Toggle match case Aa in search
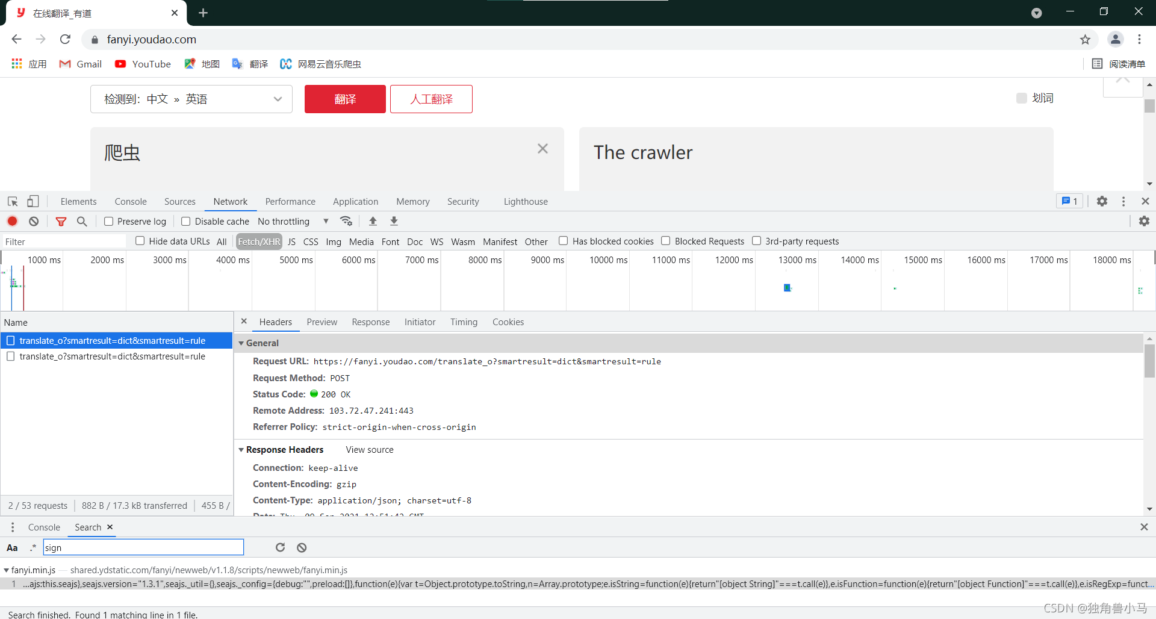 [12, 547]
